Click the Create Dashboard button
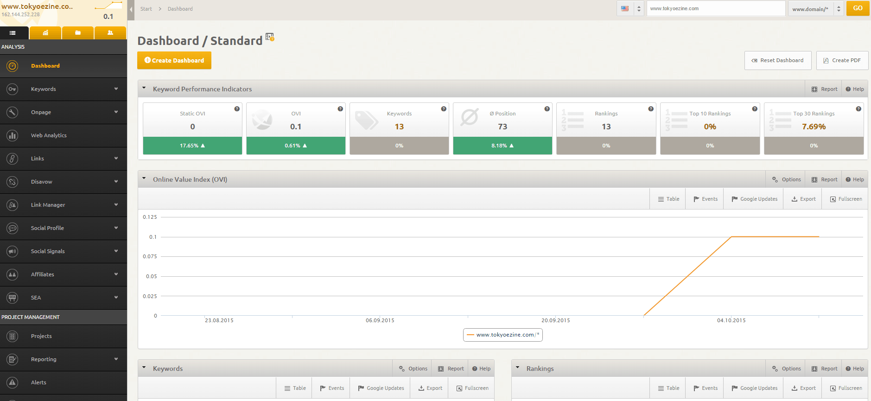This screenshot has width=871, height=401. click(x=174, y=60)
